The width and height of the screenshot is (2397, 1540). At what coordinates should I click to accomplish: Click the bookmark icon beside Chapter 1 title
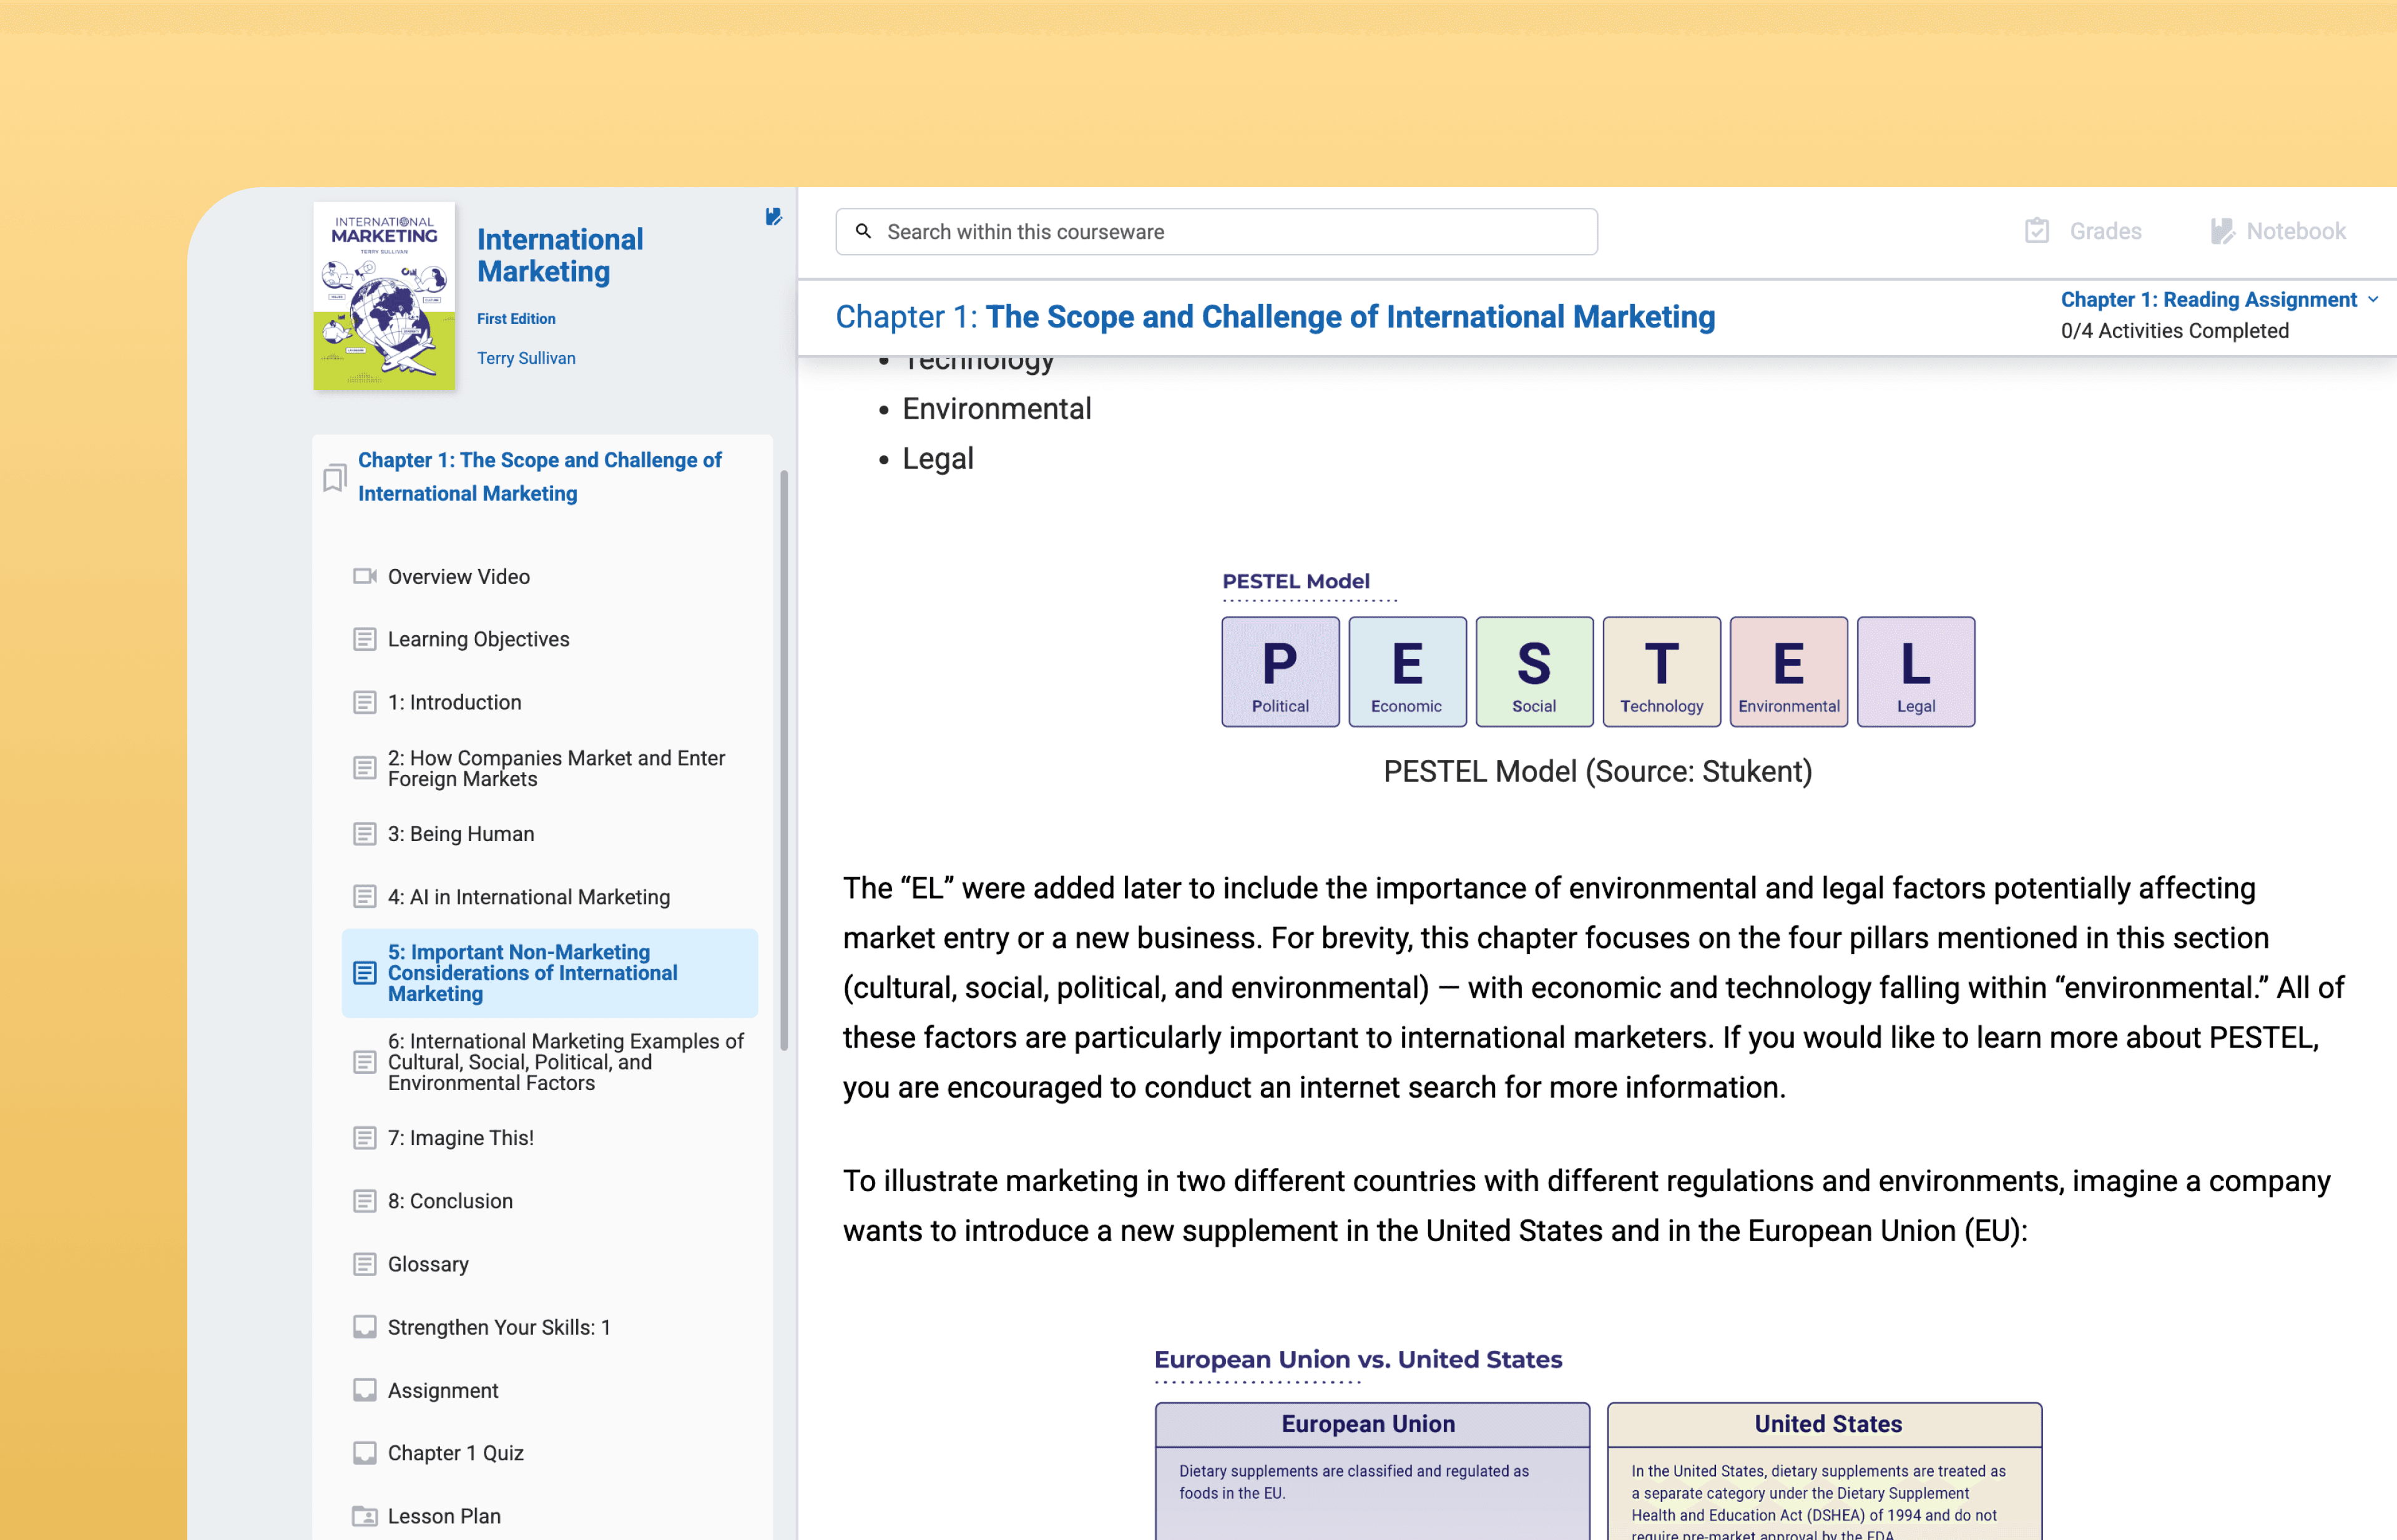[x=334, y=477]
